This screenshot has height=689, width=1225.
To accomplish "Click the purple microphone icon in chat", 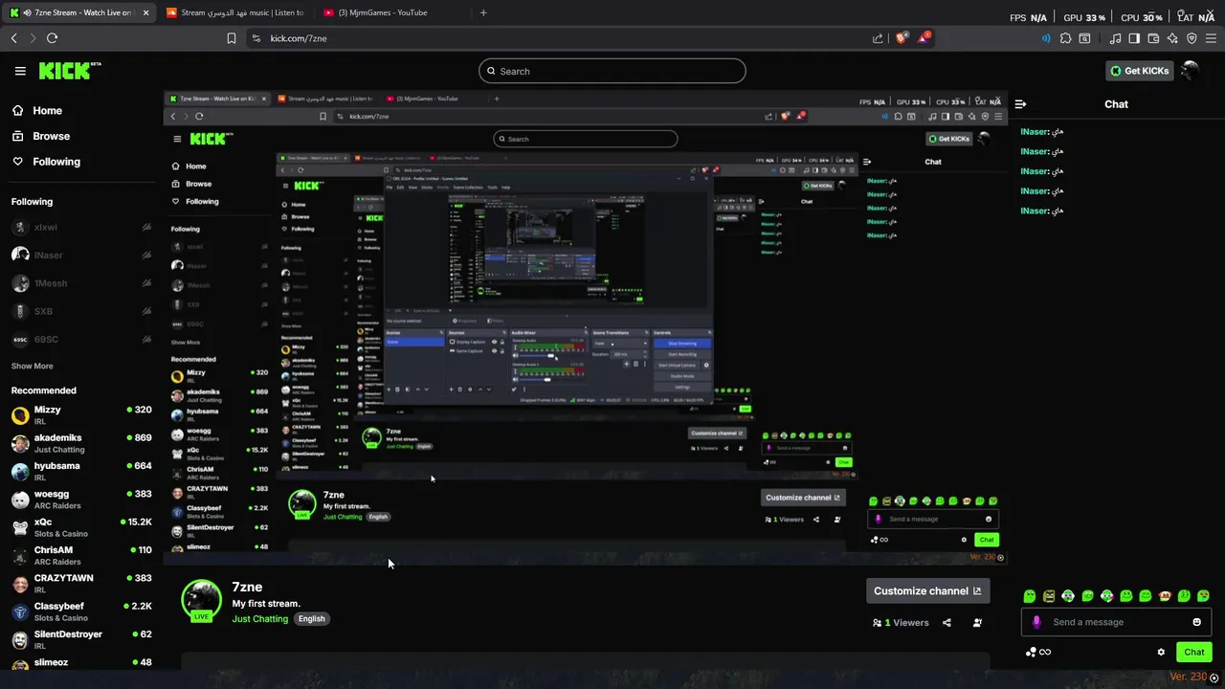I will pos(1036,622).
